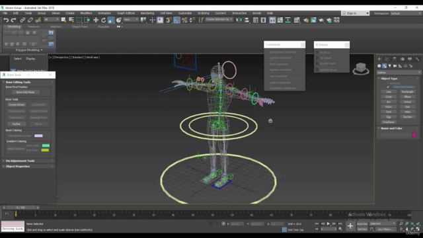The width and height of the screenshot is (423, 238).
Task: Switch to the Object Paint ribbon tab
Action: pos(79,26)
